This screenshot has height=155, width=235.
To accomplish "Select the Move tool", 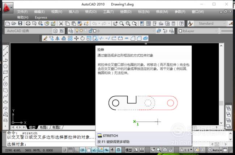I will [x=76, y=38].
